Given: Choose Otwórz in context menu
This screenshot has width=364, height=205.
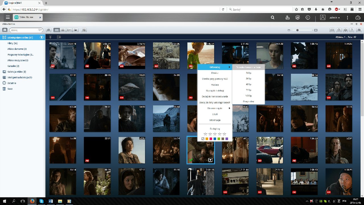Looking at the screenshot, I should (x=215, y=73).
